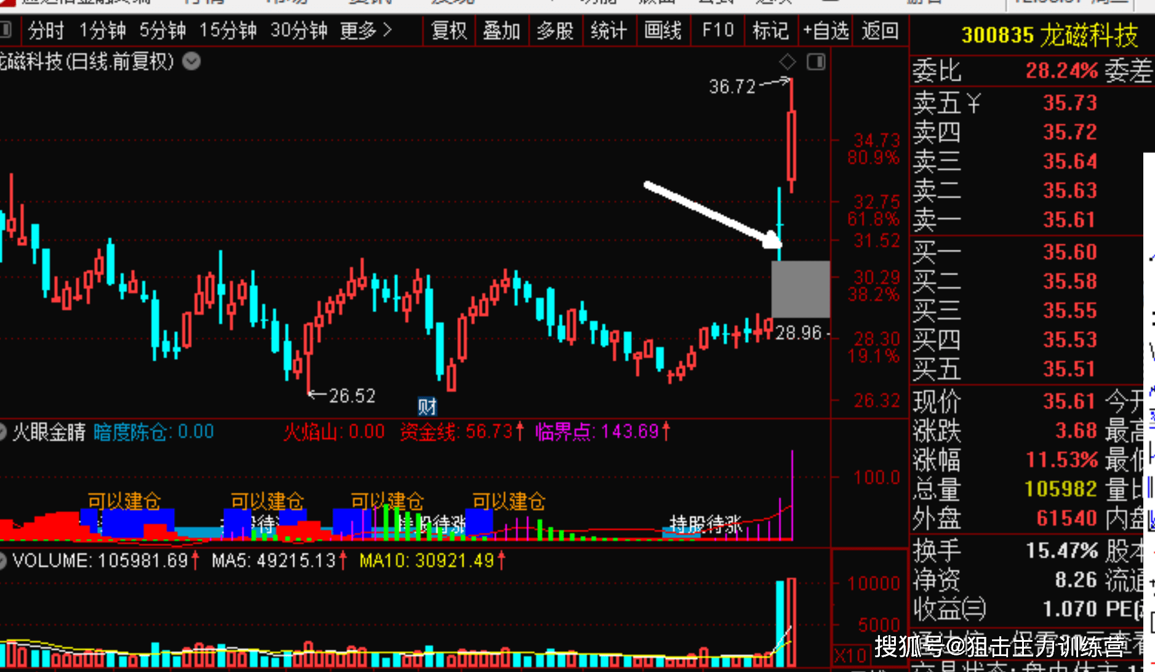Click the round icon beside 火眼金睛
The height and width of the screenshot is (672, 1155).
(2, 432)
